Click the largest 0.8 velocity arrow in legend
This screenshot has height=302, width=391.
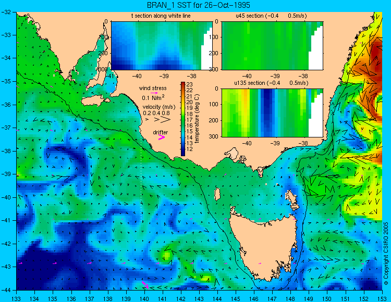165,120
